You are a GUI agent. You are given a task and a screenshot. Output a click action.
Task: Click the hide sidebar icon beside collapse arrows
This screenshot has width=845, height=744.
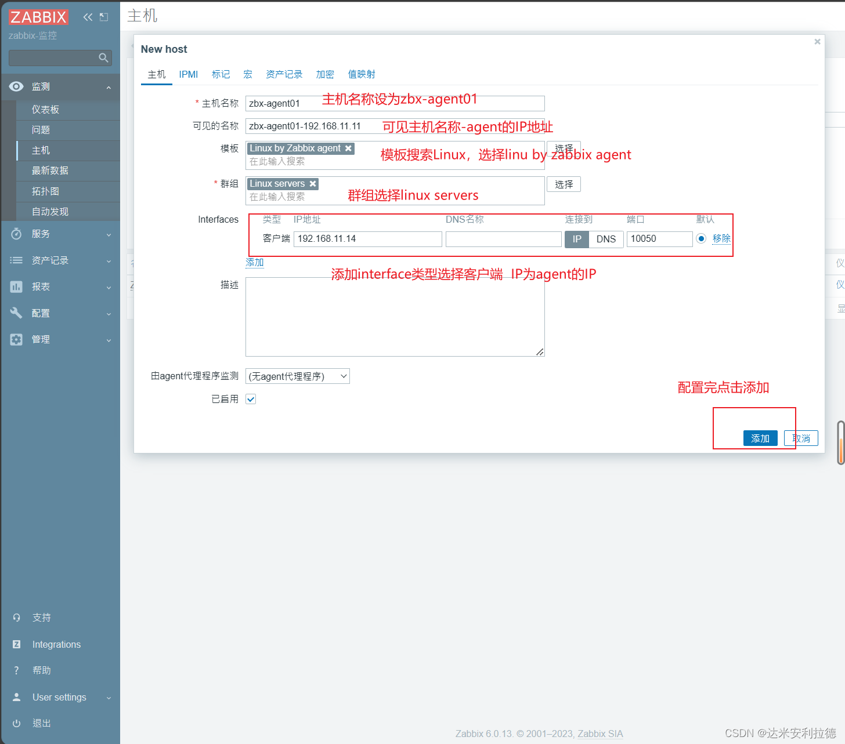tap(104, 17)
